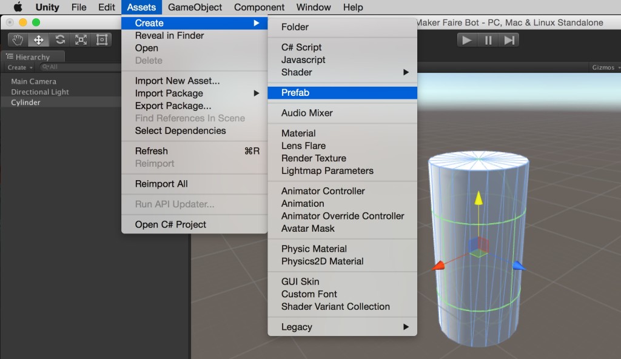Image resolution: width=621 pixels, height=359 pixels.
Task: Select the Hand tool in toolbar
Action: 18,40
